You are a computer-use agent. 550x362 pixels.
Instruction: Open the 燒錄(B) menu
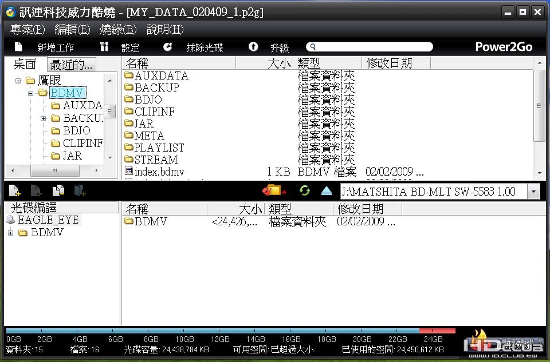point(118,29)
